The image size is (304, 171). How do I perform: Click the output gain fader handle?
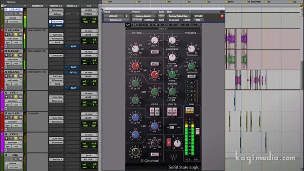pyautogui.click(x=198, y=131)
